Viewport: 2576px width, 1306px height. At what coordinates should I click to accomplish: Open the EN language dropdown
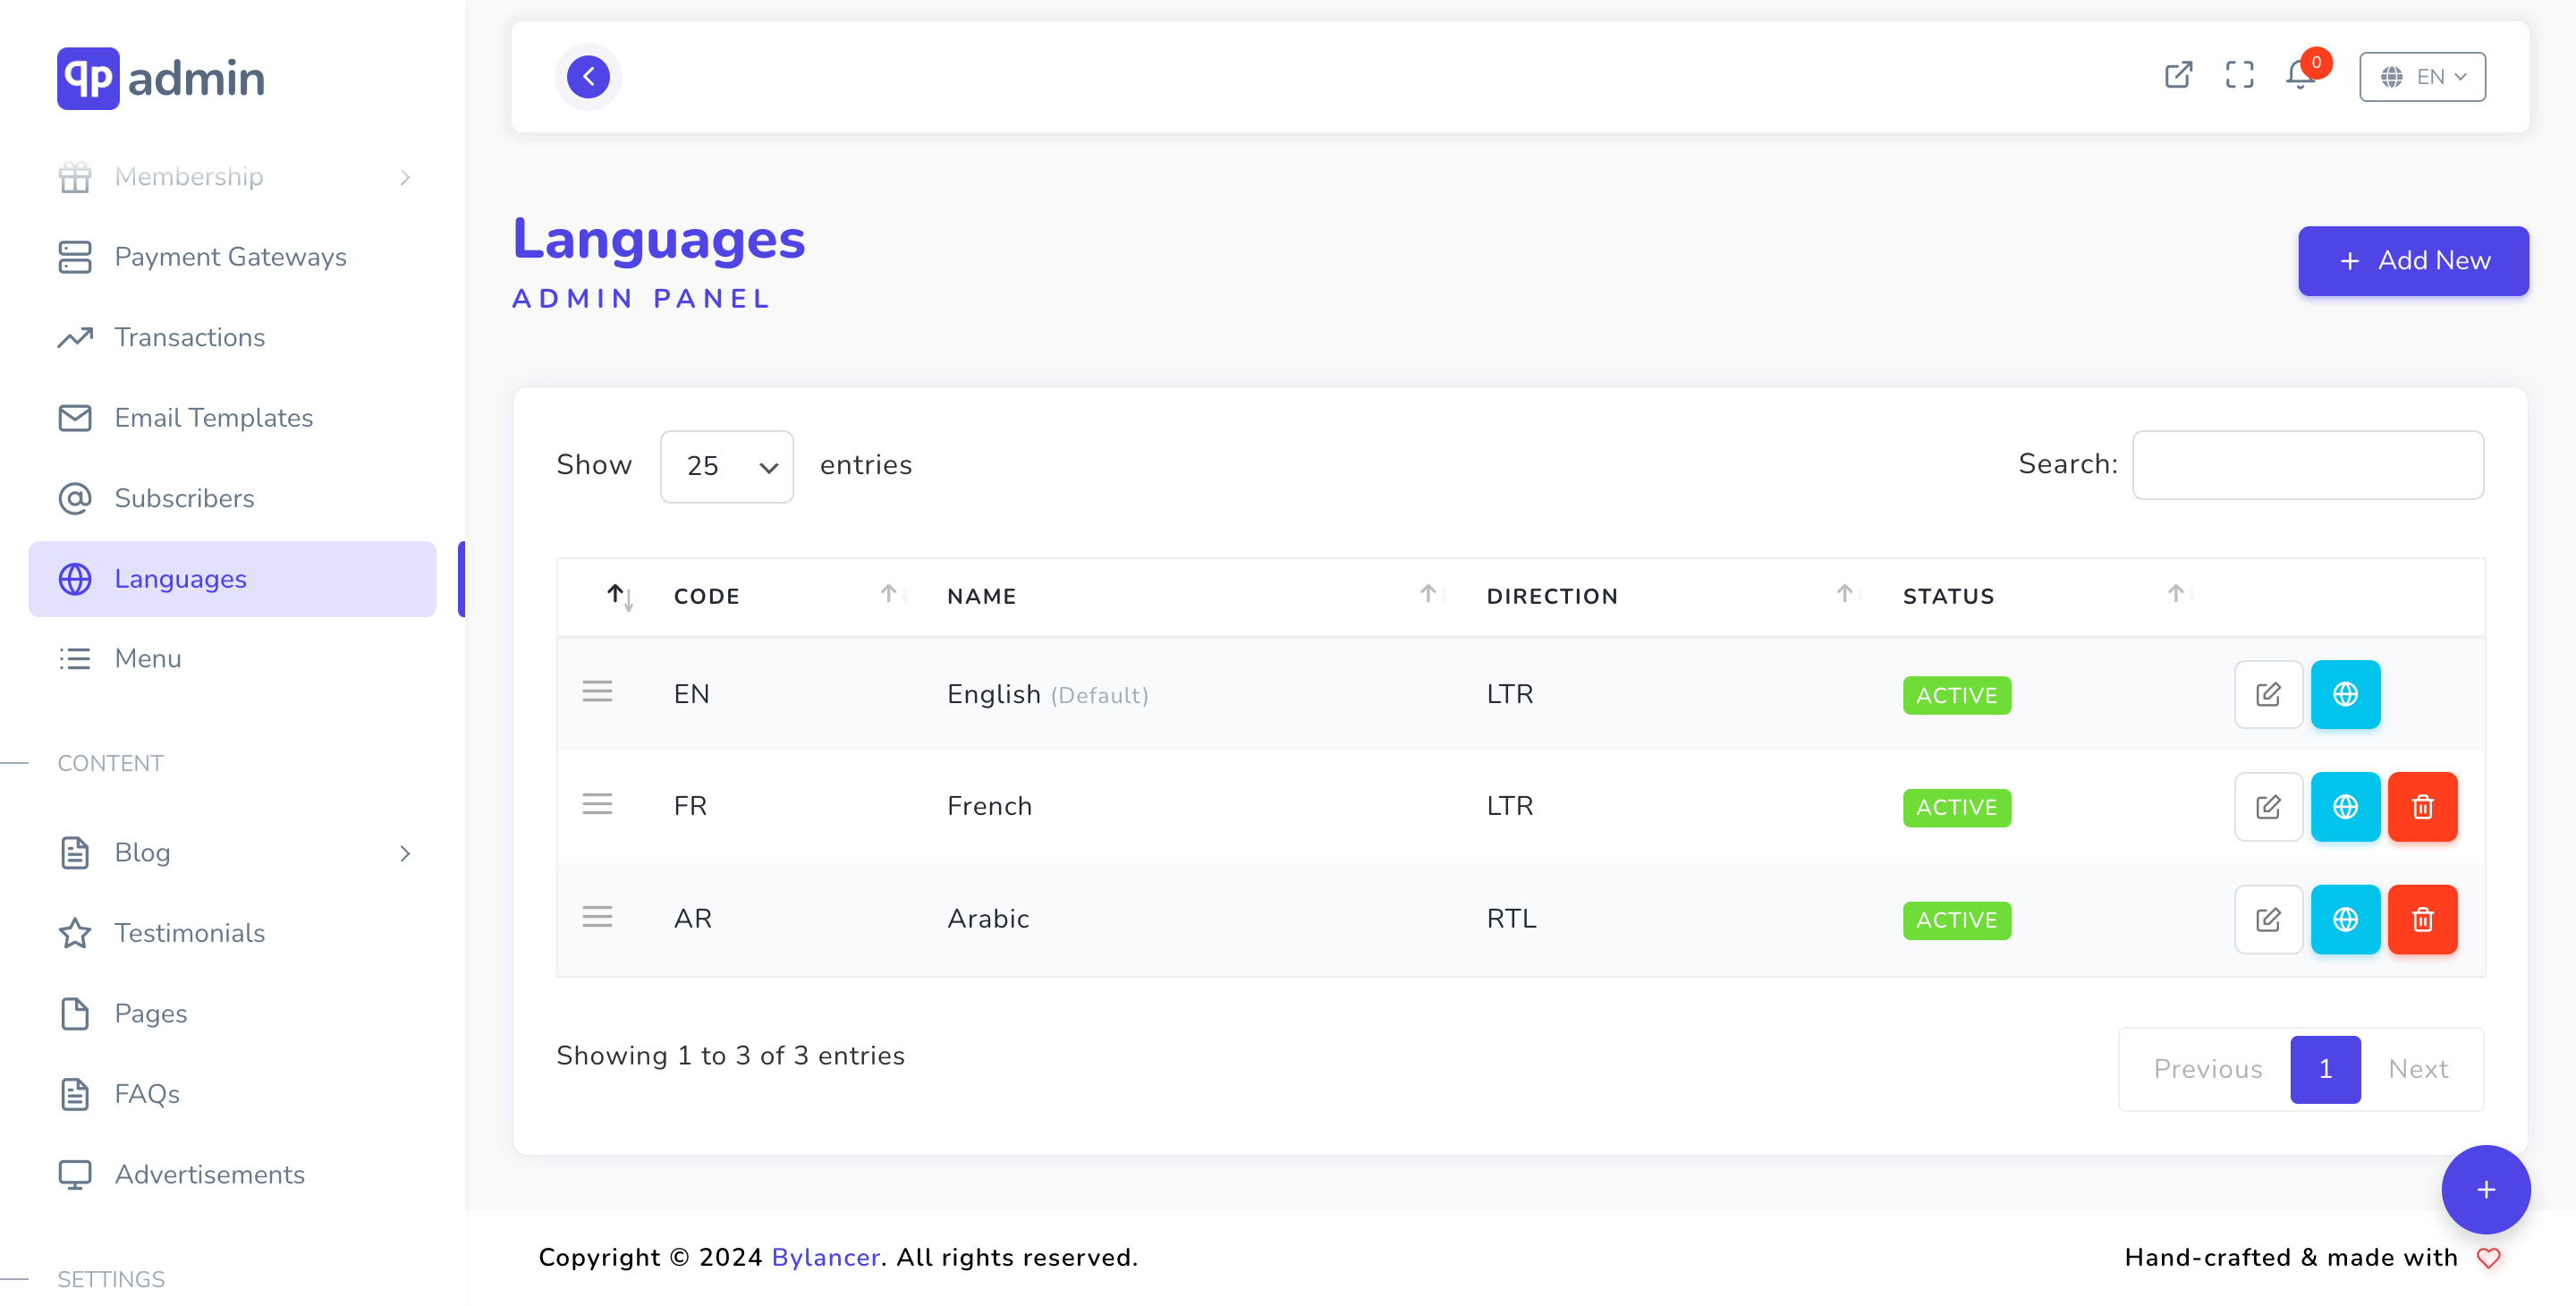point(2422,77)
